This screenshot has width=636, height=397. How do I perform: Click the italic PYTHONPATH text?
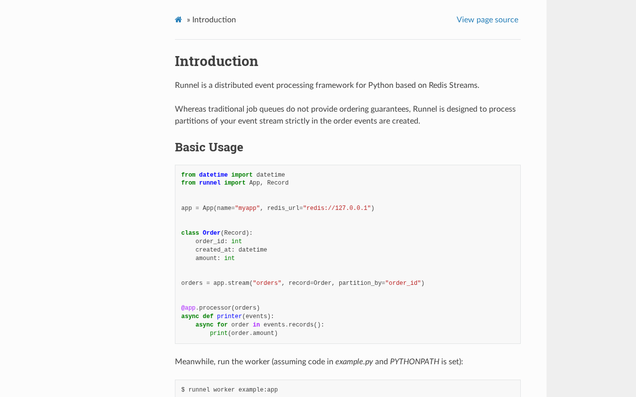pos(414,362)
